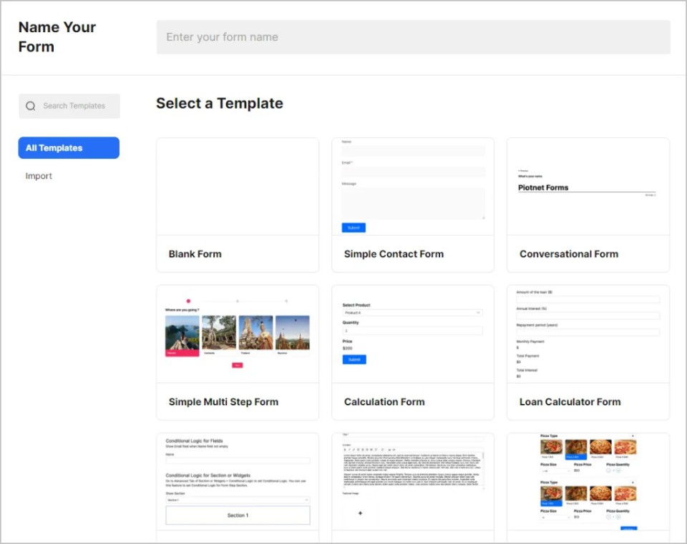Click the Simple Contact Form title

tap(394, 254)
